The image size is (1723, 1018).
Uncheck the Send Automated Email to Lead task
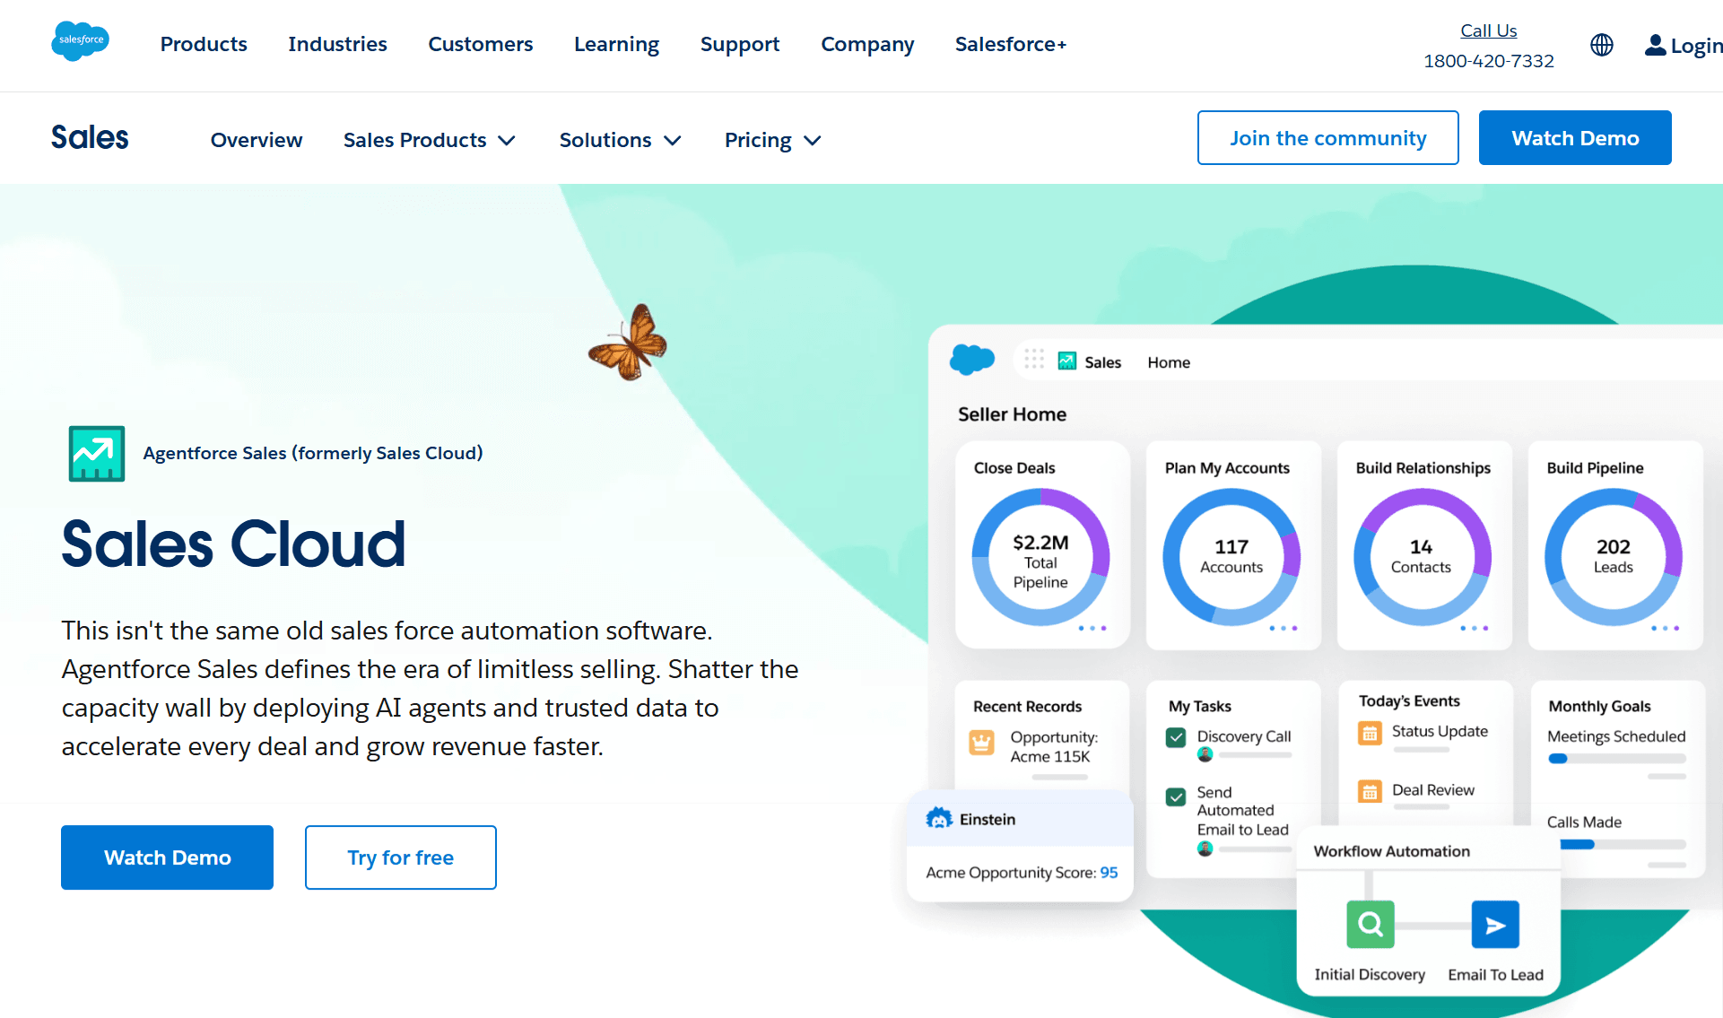coord(1176,796)
